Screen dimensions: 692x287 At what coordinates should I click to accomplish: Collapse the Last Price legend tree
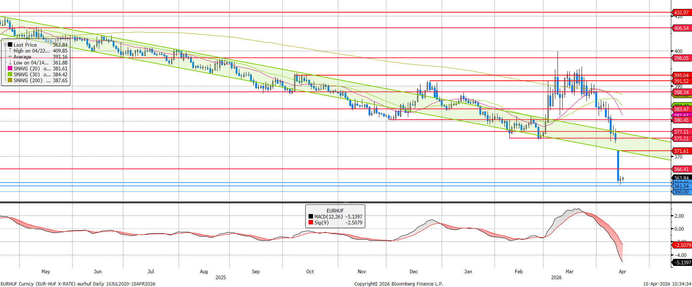click(x=5, y=44)
